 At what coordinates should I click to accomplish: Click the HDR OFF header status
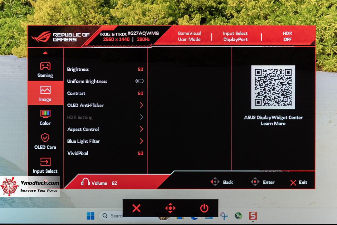click(x=287, y=36)
